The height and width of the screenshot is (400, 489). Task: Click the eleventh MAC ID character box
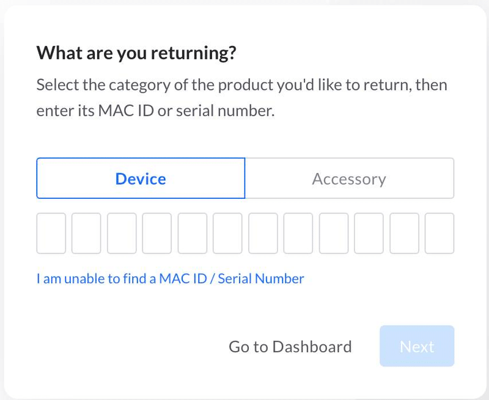pyautogui.click(x=405, y=233)
